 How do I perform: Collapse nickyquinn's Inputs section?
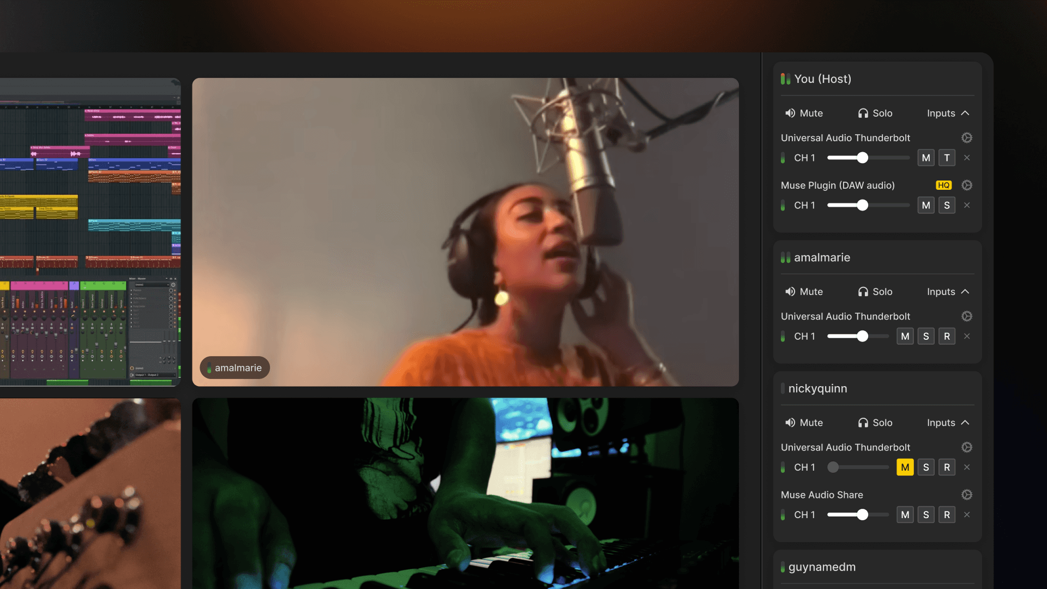click(948, 423)
